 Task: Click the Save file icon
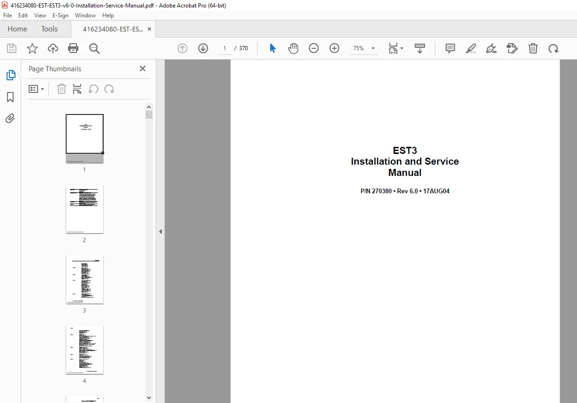[12, 48]
